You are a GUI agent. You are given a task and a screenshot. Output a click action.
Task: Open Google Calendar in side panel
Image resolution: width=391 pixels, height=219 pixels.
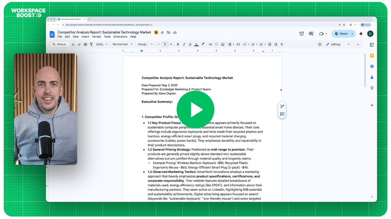pos(372,45)
